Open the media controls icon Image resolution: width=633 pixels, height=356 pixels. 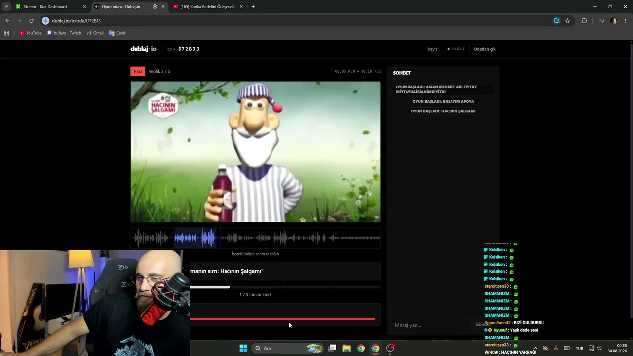click(601, 21)
